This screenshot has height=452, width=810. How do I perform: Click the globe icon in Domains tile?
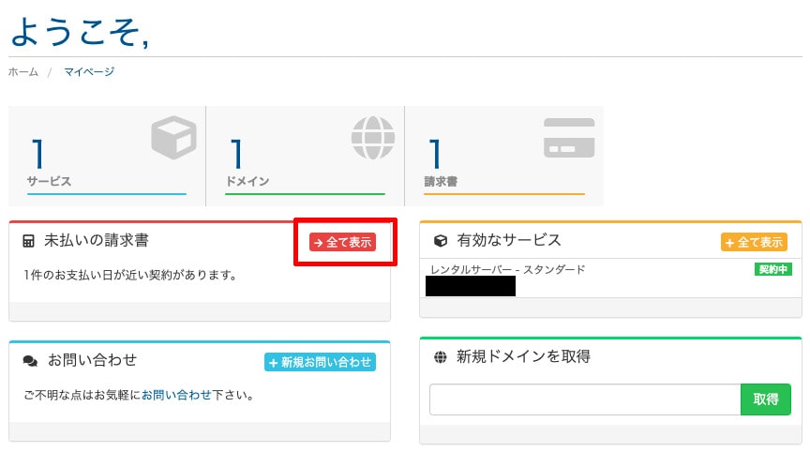(x=373, y=139)
